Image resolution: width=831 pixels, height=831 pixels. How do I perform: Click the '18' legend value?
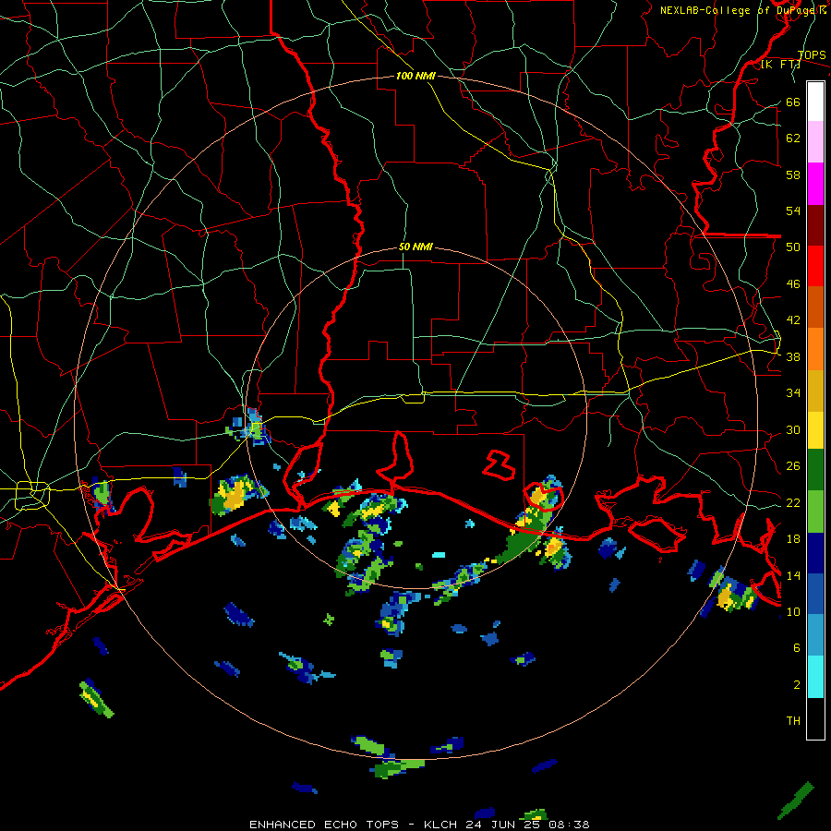pyautogui.click(x=793, y=539)
